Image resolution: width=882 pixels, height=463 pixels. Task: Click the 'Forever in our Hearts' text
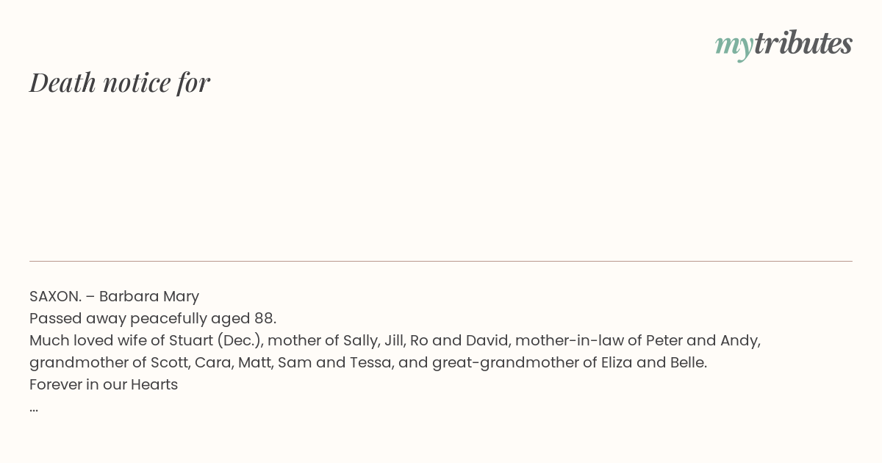(104, 384)
